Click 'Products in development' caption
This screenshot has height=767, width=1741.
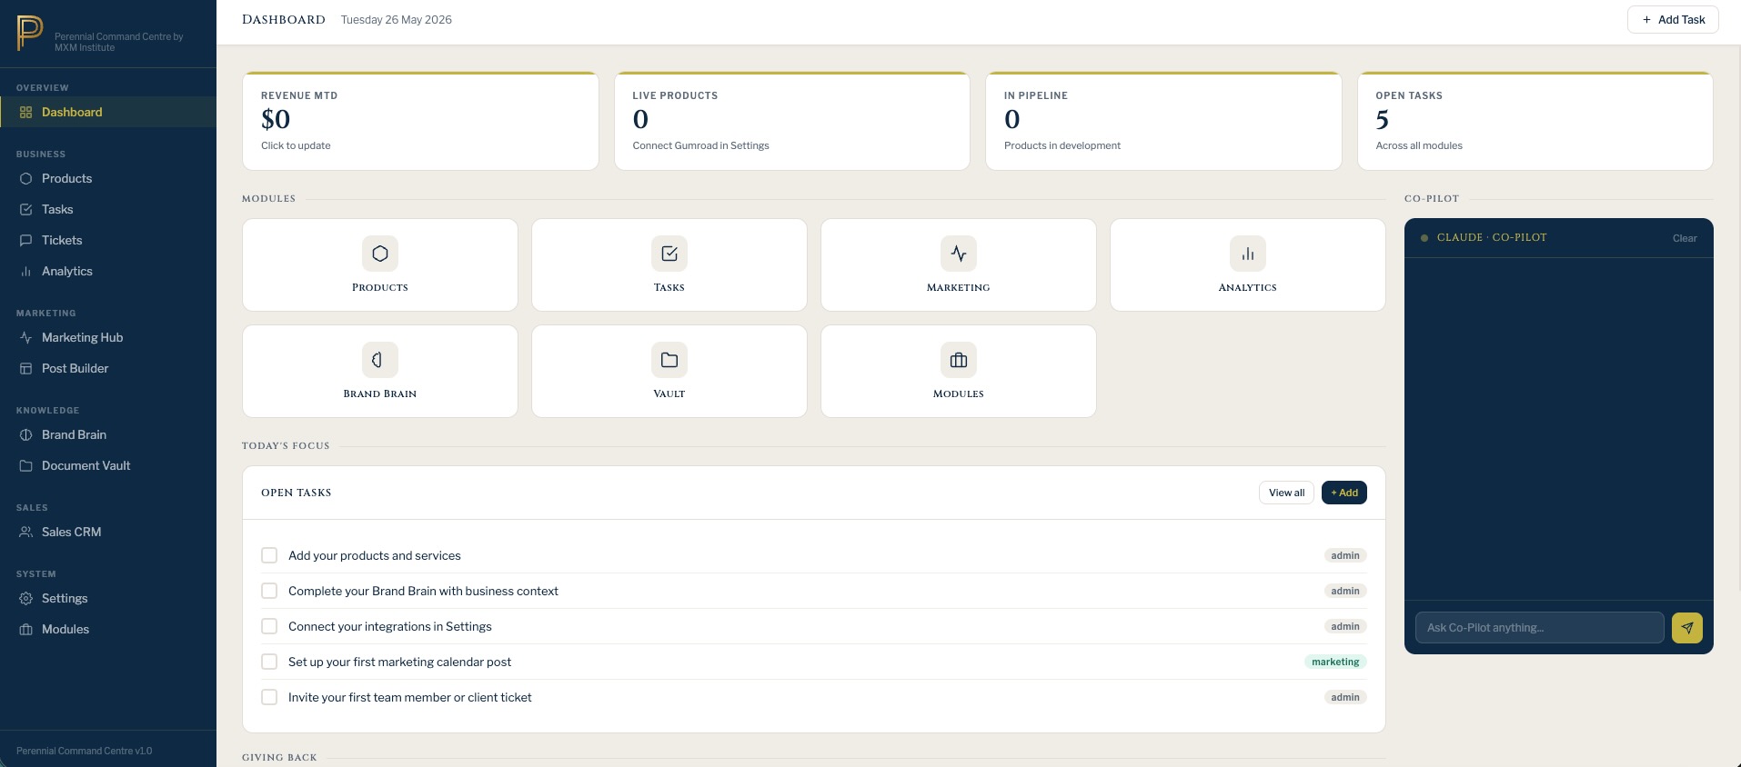(x=1062, y=145)
